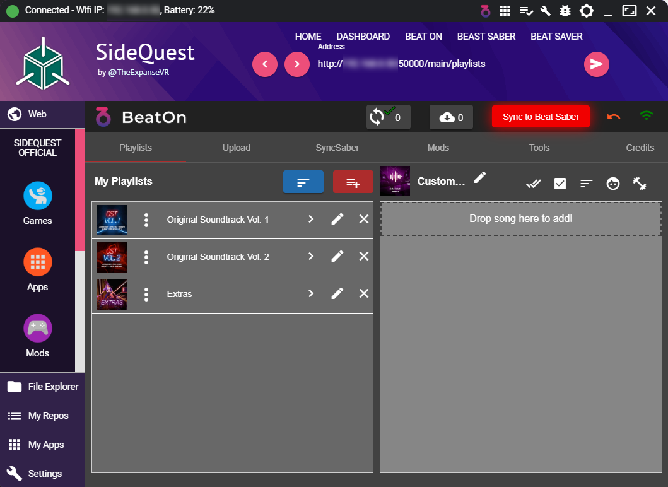The width and height of the screenshot is (668, 487).
Task: Switch to the Upload tab
Action: pos(237,148)
